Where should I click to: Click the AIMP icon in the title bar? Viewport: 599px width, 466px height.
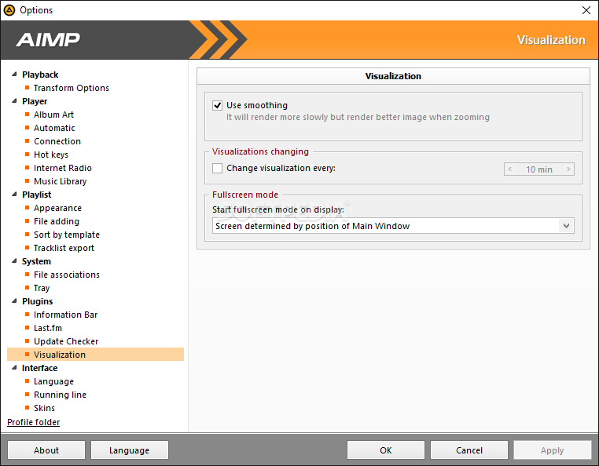[9, 10]
